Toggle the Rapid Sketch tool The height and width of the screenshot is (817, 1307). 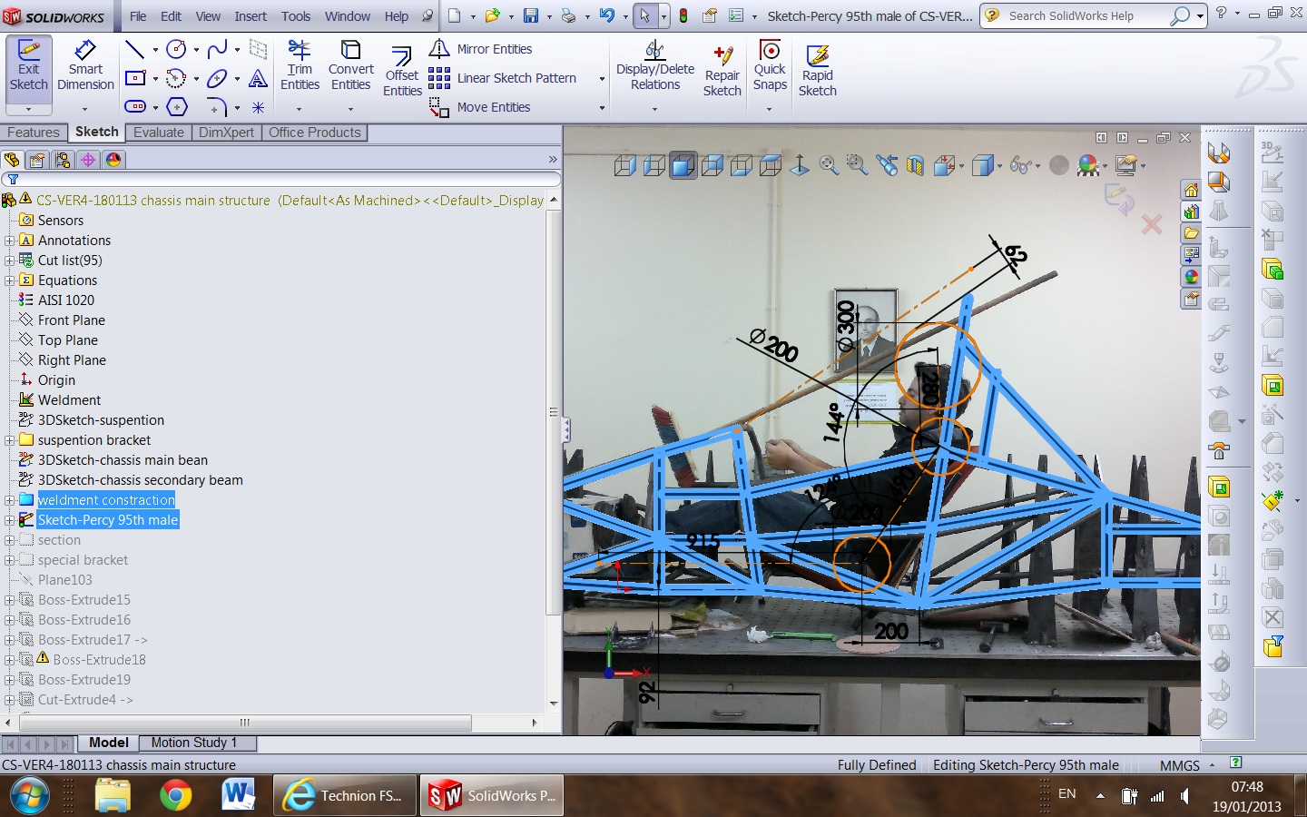click(x=817, y=73)
